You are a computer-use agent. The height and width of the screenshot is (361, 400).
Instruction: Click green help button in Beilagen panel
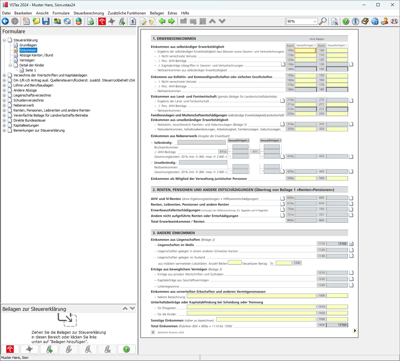coord(126,349)
